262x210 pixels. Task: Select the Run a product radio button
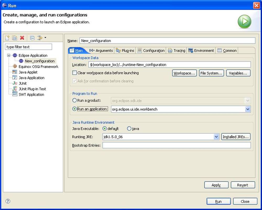click(x=75, y=101)
